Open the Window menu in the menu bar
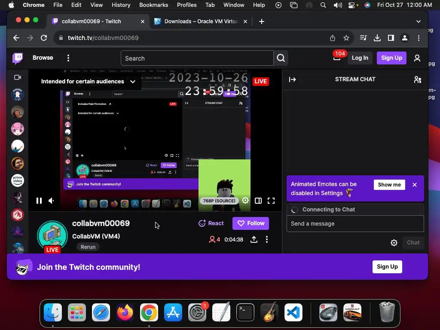The image size is (440, 330). click(x=234, y=5)
